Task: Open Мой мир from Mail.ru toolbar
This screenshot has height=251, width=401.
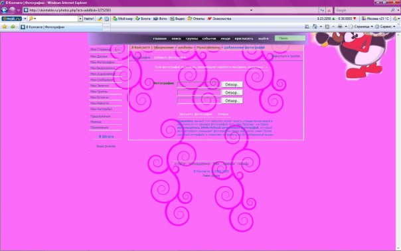Action: click(123, 19)
